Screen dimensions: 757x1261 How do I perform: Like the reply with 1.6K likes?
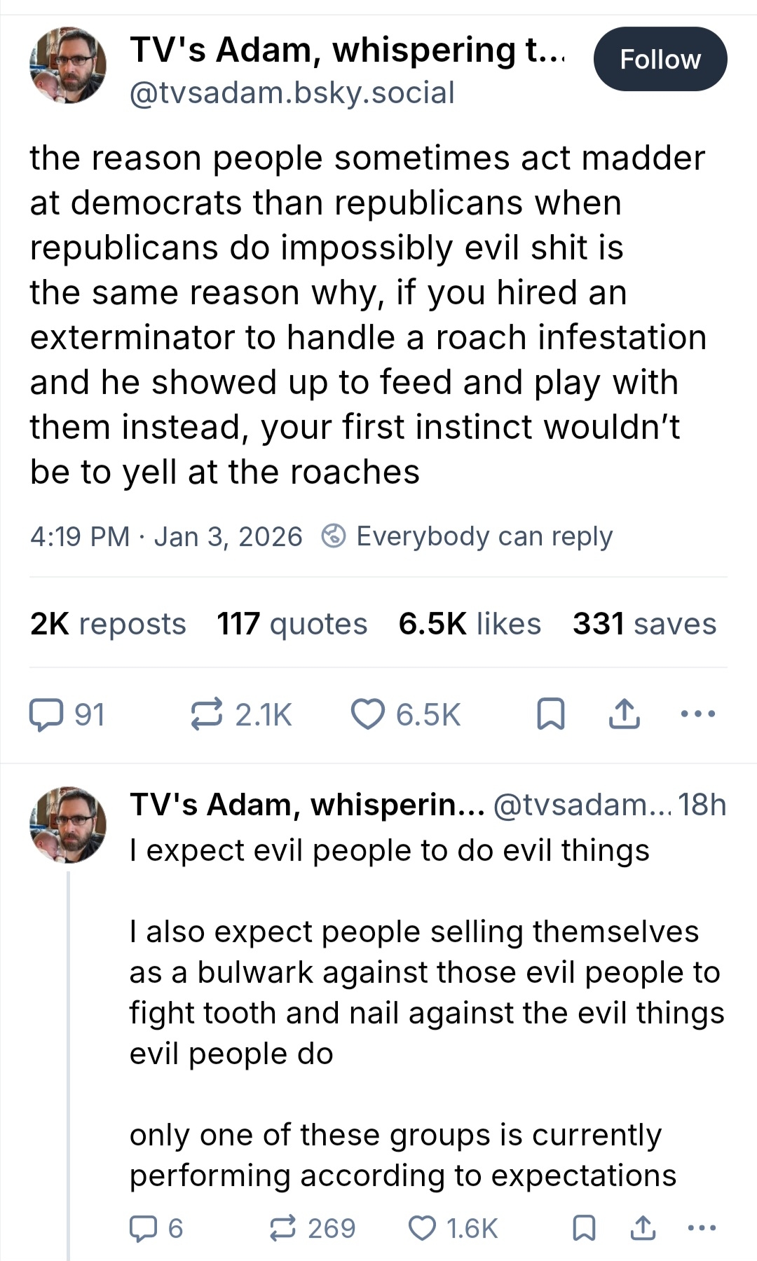click(422, 1228)
